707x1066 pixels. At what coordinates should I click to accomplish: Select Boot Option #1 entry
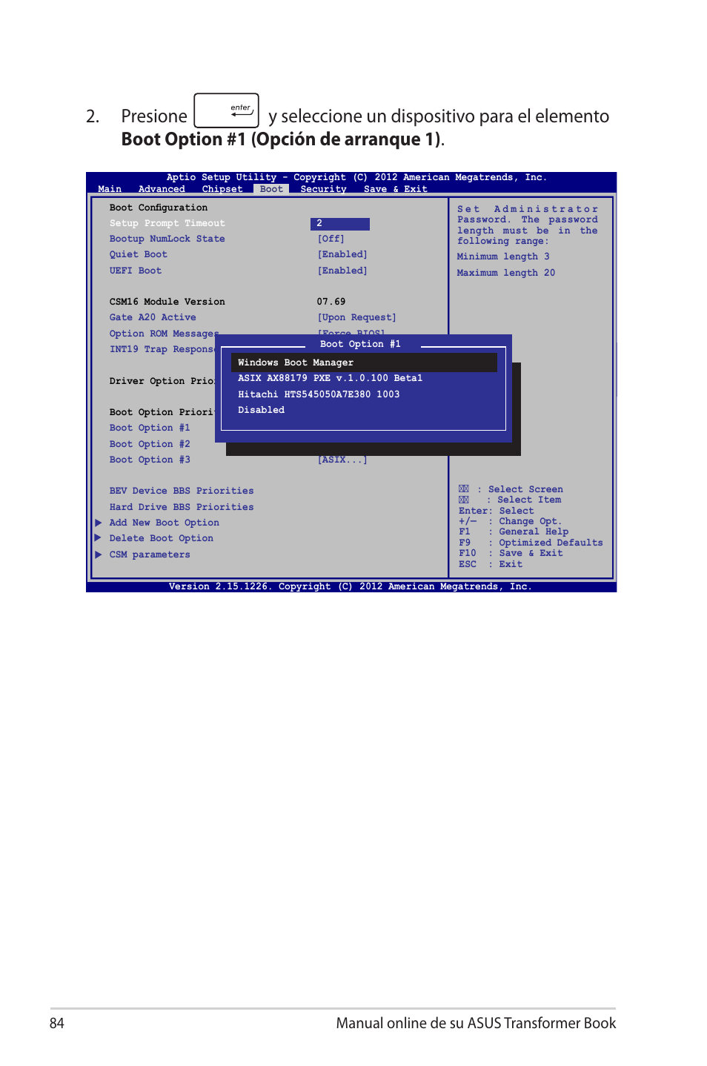coord(150,428)
